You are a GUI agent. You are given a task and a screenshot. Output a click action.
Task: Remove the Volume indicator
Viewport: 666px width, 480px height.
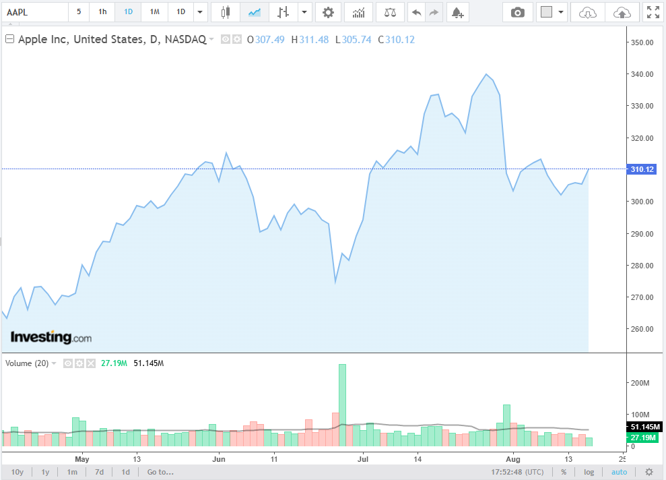91,363
